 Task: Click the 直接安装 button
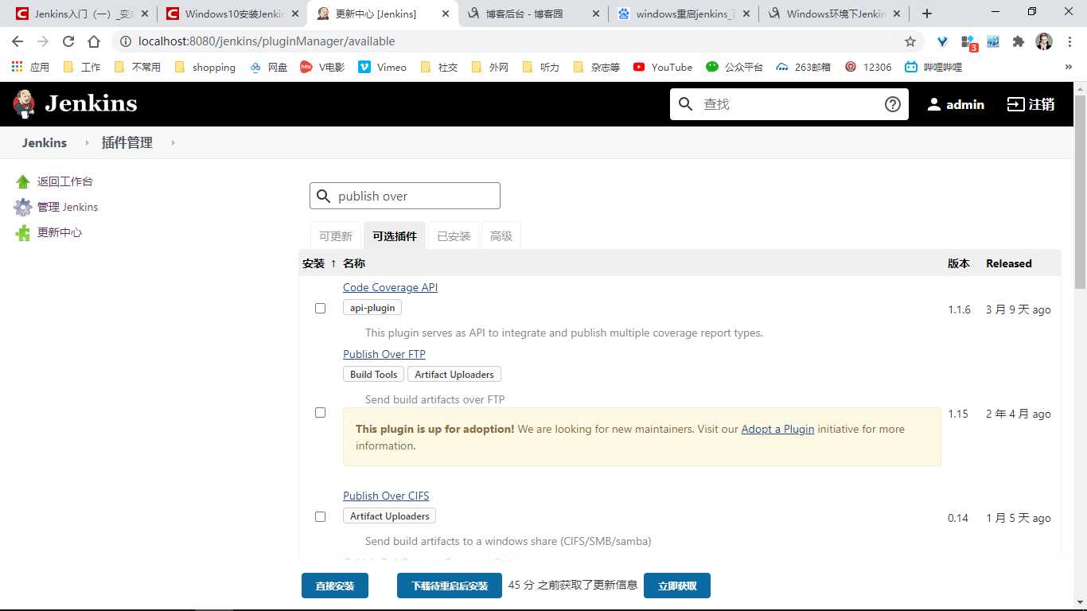[334, 586]
